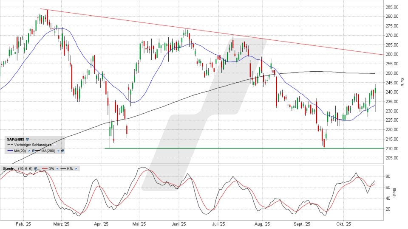The width and height of the screenshot is (408, 229).
Task: Click the Mai '25 date axis label
Action: (139, 224)
